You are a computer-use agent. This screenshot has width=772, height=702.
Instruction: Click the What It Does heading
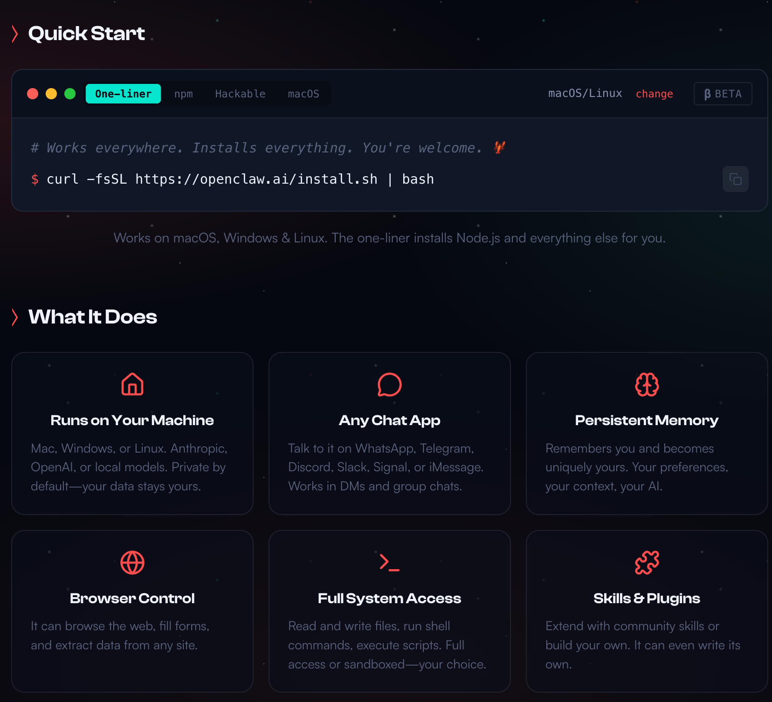click(93, 317)
